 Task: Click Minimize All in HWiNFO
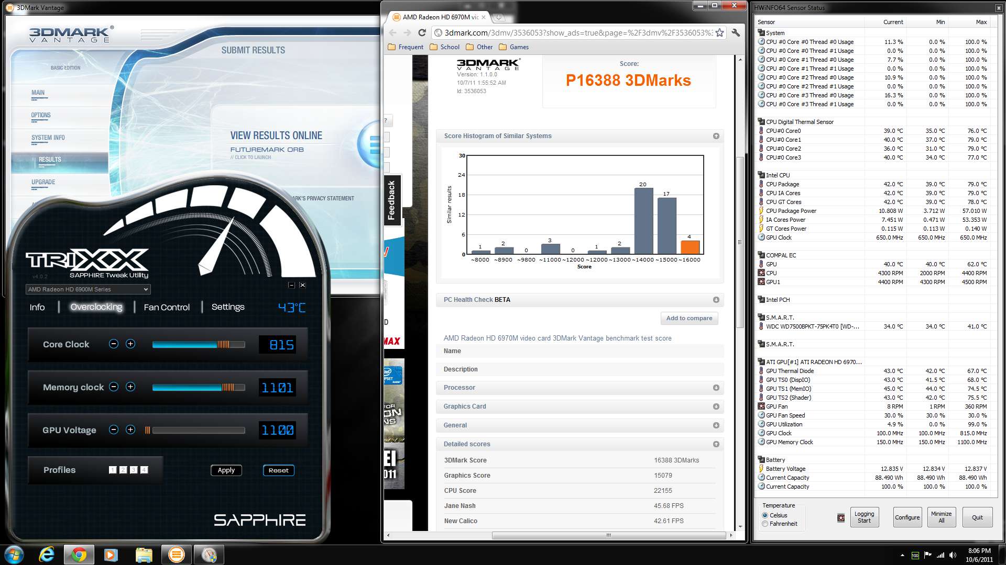pos(942,517)
